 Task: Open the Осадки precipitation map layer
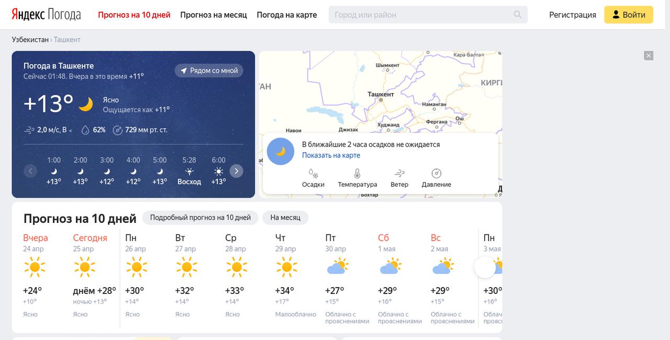[313, 178]
